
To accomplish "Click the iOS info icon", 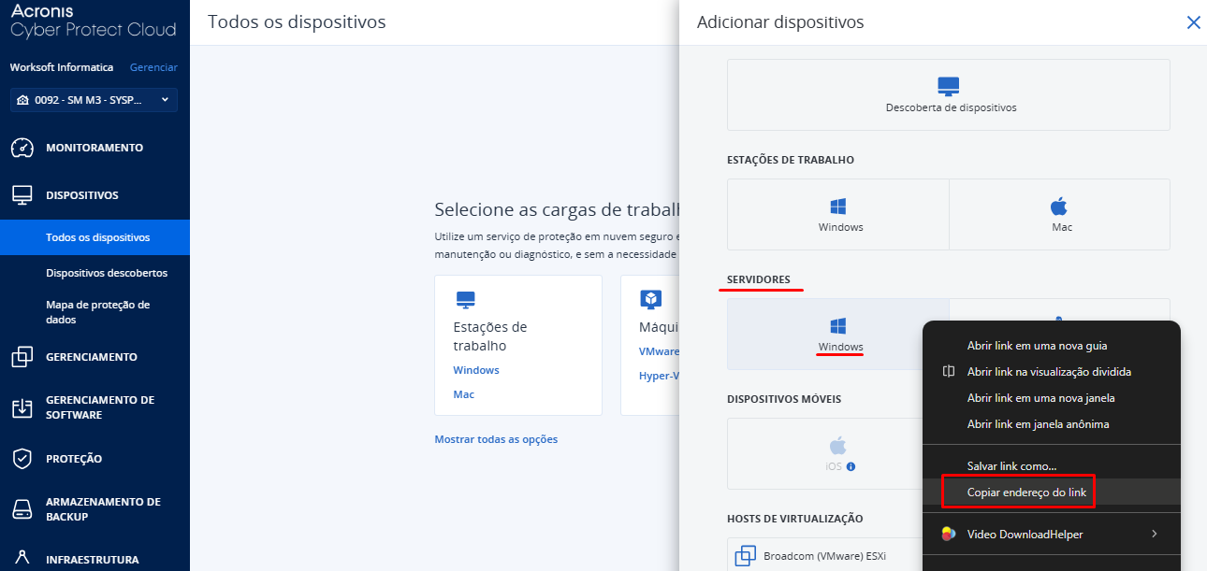I will point(851,466).
